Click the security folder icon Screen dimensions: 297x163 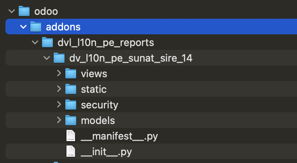[71, 105]
